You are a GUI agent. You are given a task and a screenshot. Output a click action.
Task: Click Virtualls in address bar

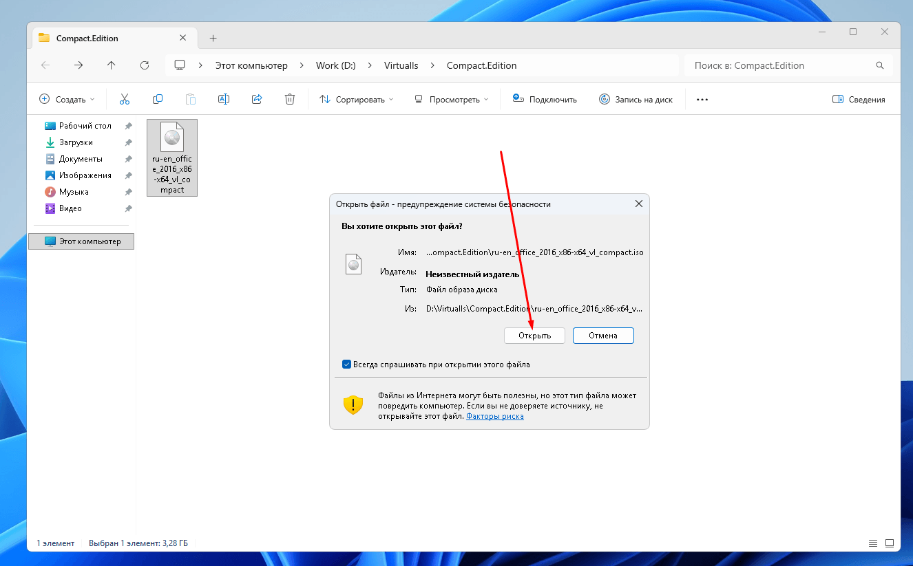(401, 65)
